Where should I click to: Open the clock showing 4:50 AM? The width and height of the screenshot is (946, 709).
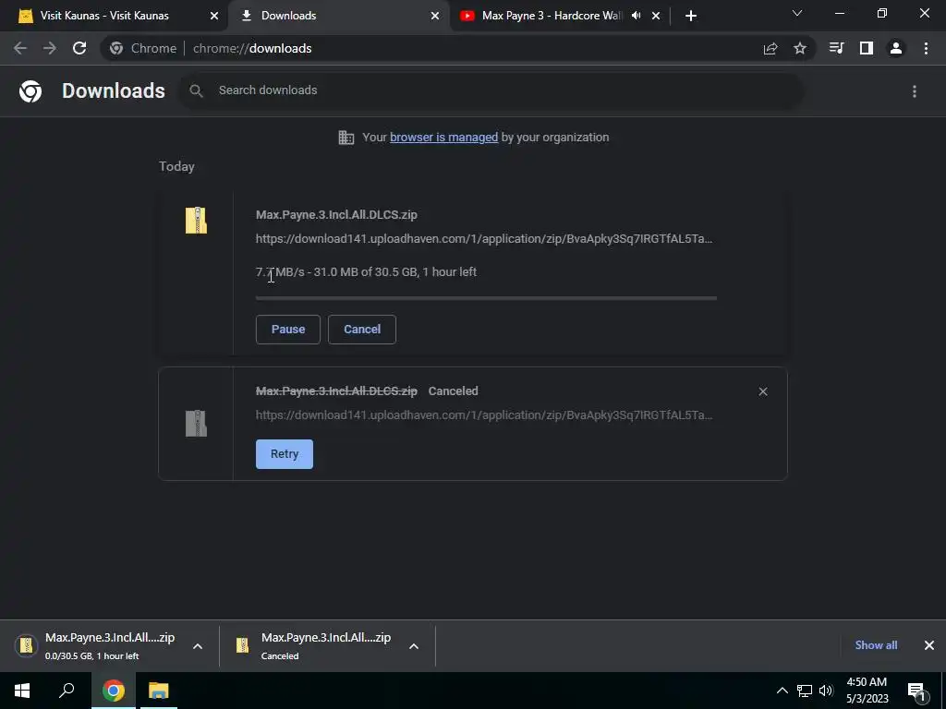tap(867, 691)
